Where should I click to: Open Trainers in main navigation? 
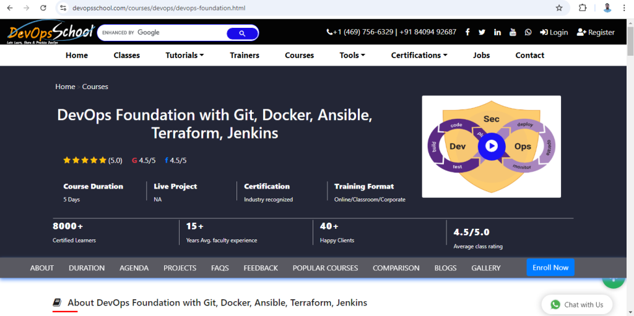pos(245,56)
